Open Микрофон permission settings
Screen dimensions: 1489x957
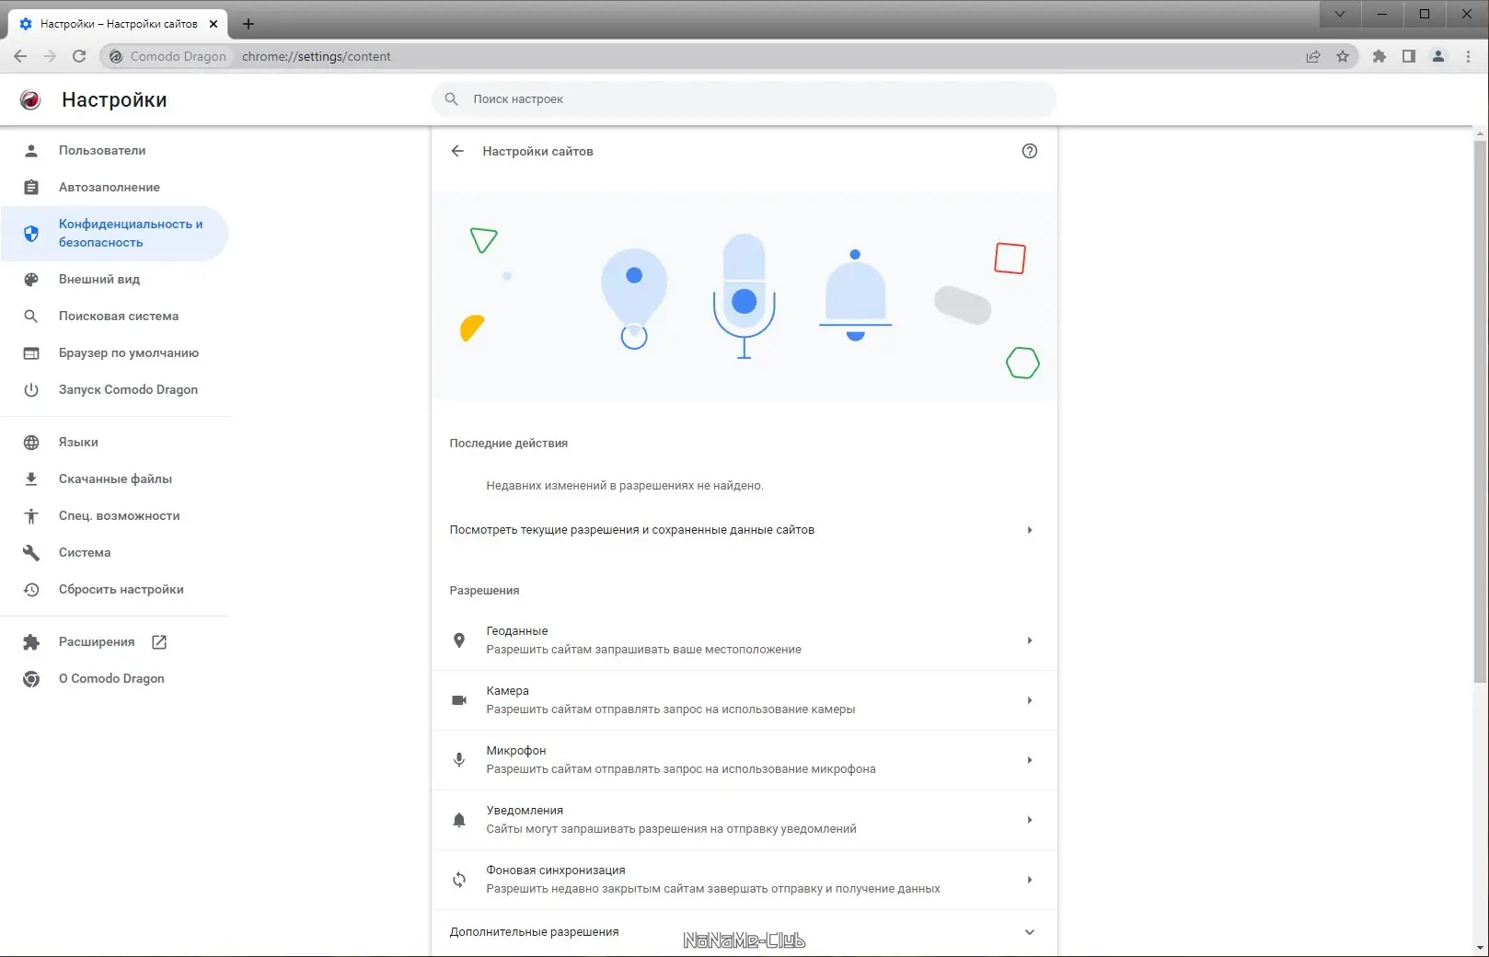click(x=744, y=760)
